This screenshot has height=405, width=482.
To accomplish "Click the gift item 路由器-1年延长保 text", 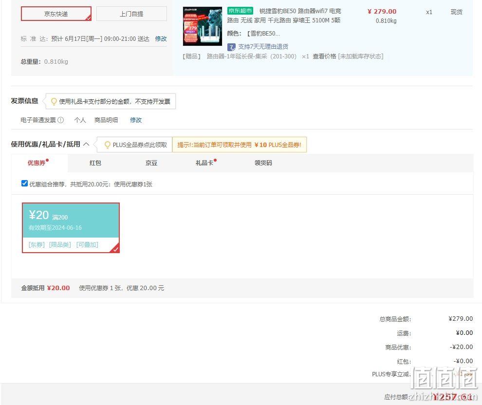I will [x=251, y=56].
